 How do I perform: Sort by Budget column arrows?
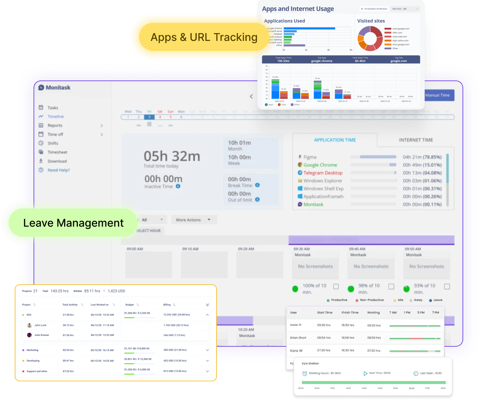coord(138,305)
